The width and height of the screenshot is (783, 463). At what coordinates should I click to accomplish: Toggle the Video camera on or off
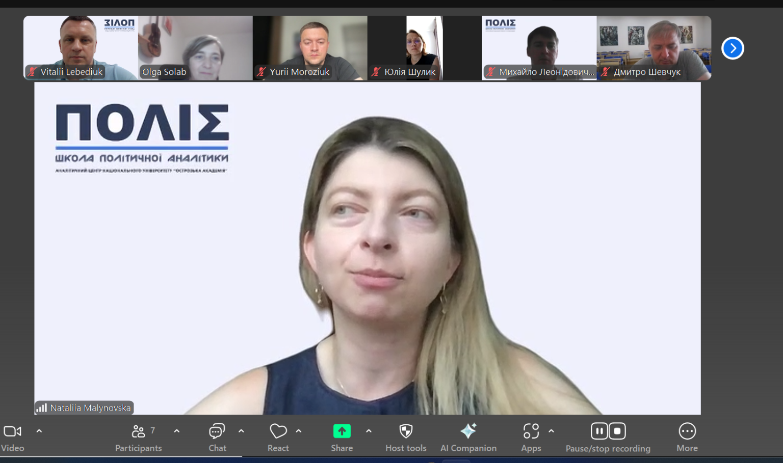[13, 432]
